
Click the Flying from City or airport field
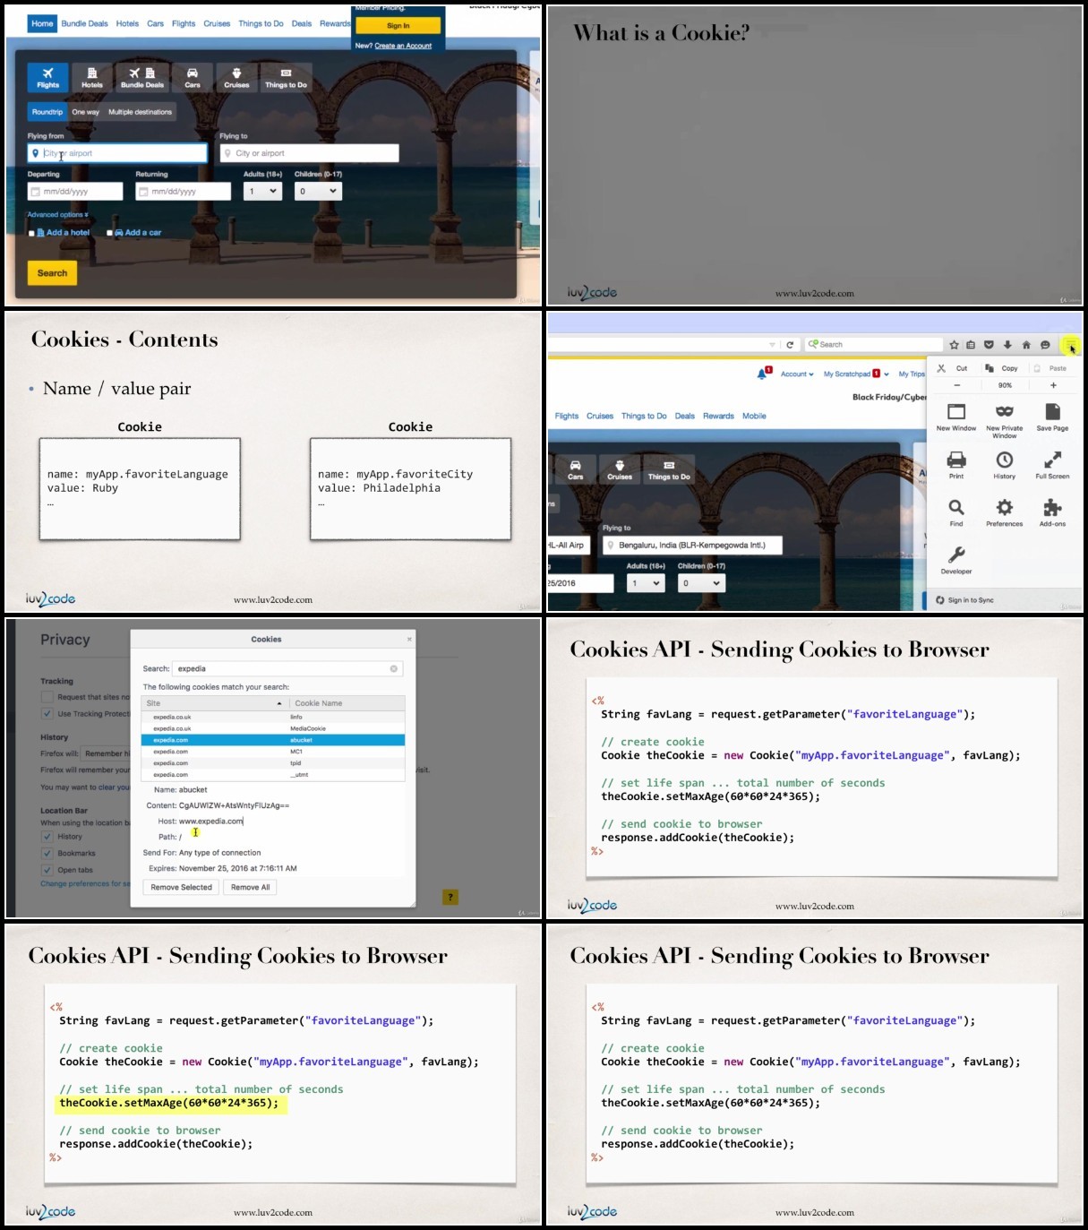(x=117, y=153)
